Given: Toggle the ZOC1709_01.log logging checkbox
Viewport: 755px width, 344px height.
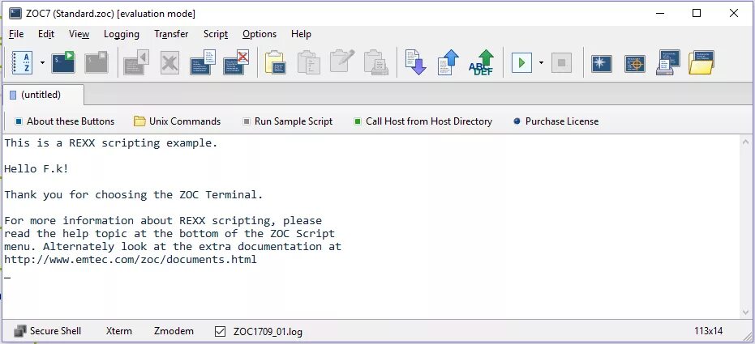Looking at the screenshot, I should pos(220,332).
